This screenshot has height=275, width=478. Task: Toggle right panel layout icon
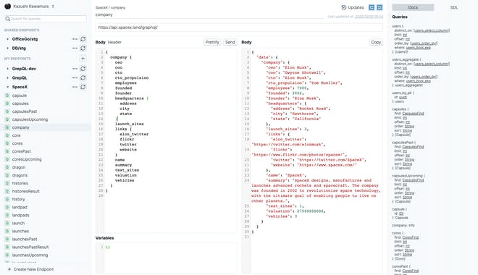pos(380,7)
